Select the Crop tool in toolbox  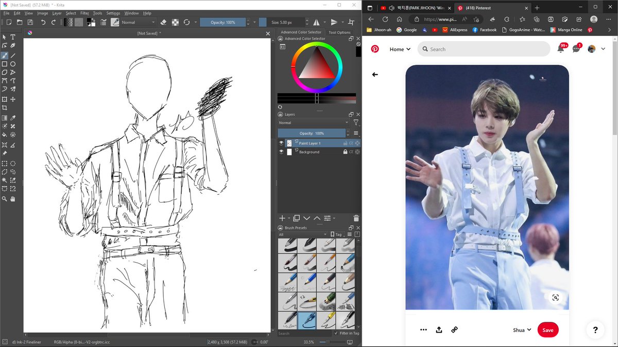5,107
